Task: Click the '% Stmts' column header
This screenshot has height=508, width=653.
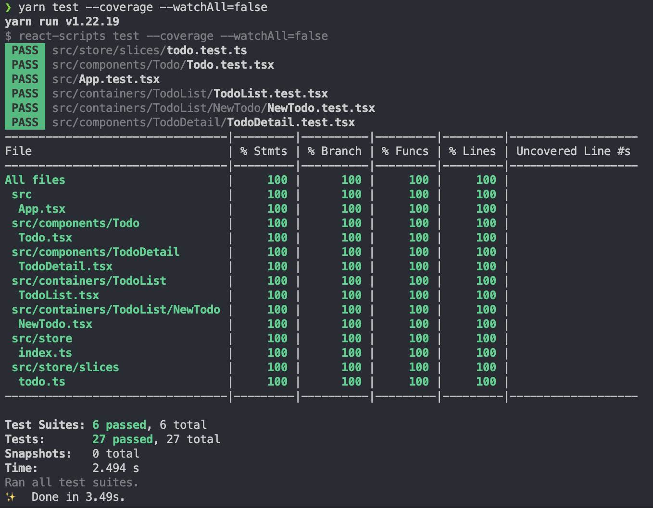Action: point(264,151)
